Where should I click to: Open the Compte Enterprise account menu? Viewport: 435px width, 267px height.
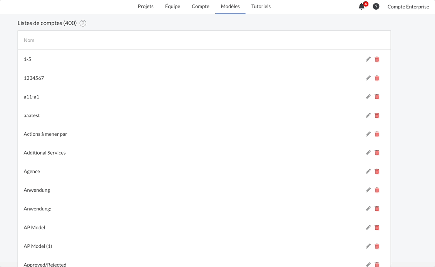[x=408, y=7]
